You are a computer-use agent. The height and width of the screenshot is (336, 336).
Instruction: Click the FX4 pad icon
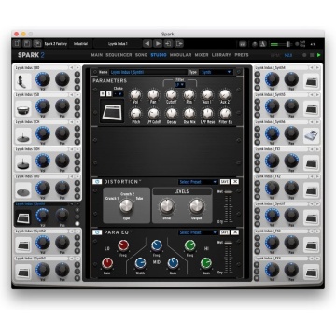coord(311,272)
